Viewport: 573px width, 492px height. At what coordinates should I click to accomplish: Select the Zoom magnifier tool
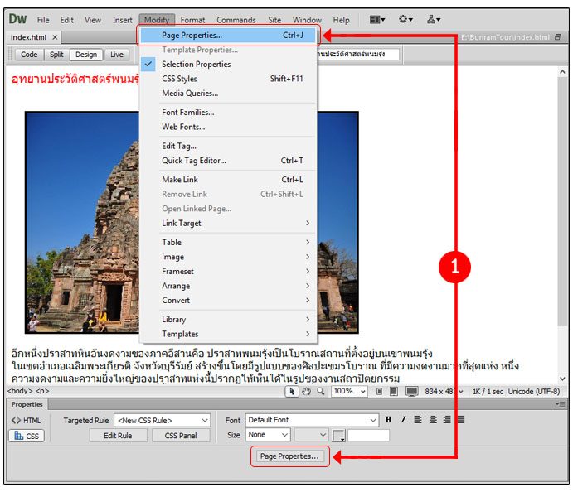(x=319, y=391)
